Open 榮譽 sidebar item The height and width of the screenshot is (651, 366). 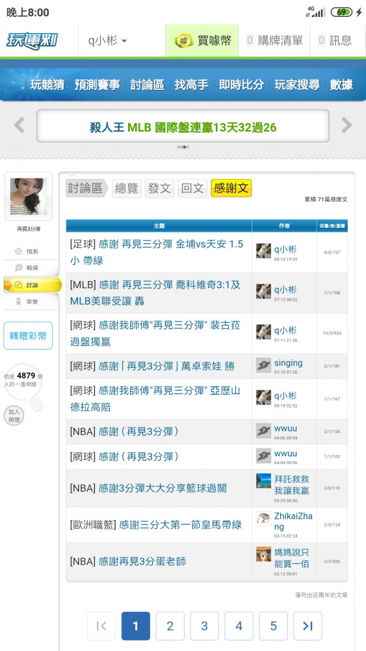(x=31, y=302)
